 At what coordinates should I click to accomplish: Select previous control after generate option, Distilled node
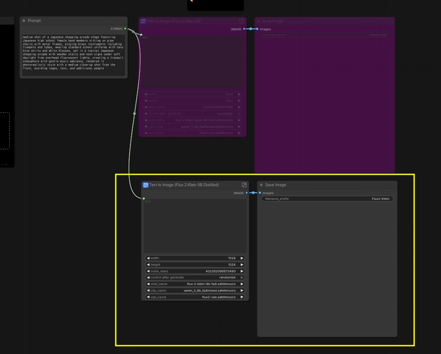(x=148, y=278)
